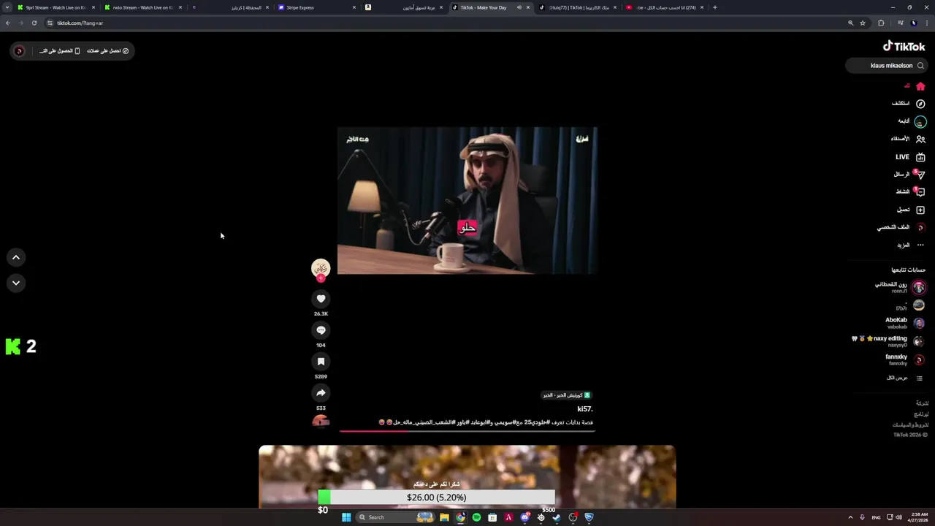
Task: Open Upload plus icon in sidebar
Action: pos(920,210)
